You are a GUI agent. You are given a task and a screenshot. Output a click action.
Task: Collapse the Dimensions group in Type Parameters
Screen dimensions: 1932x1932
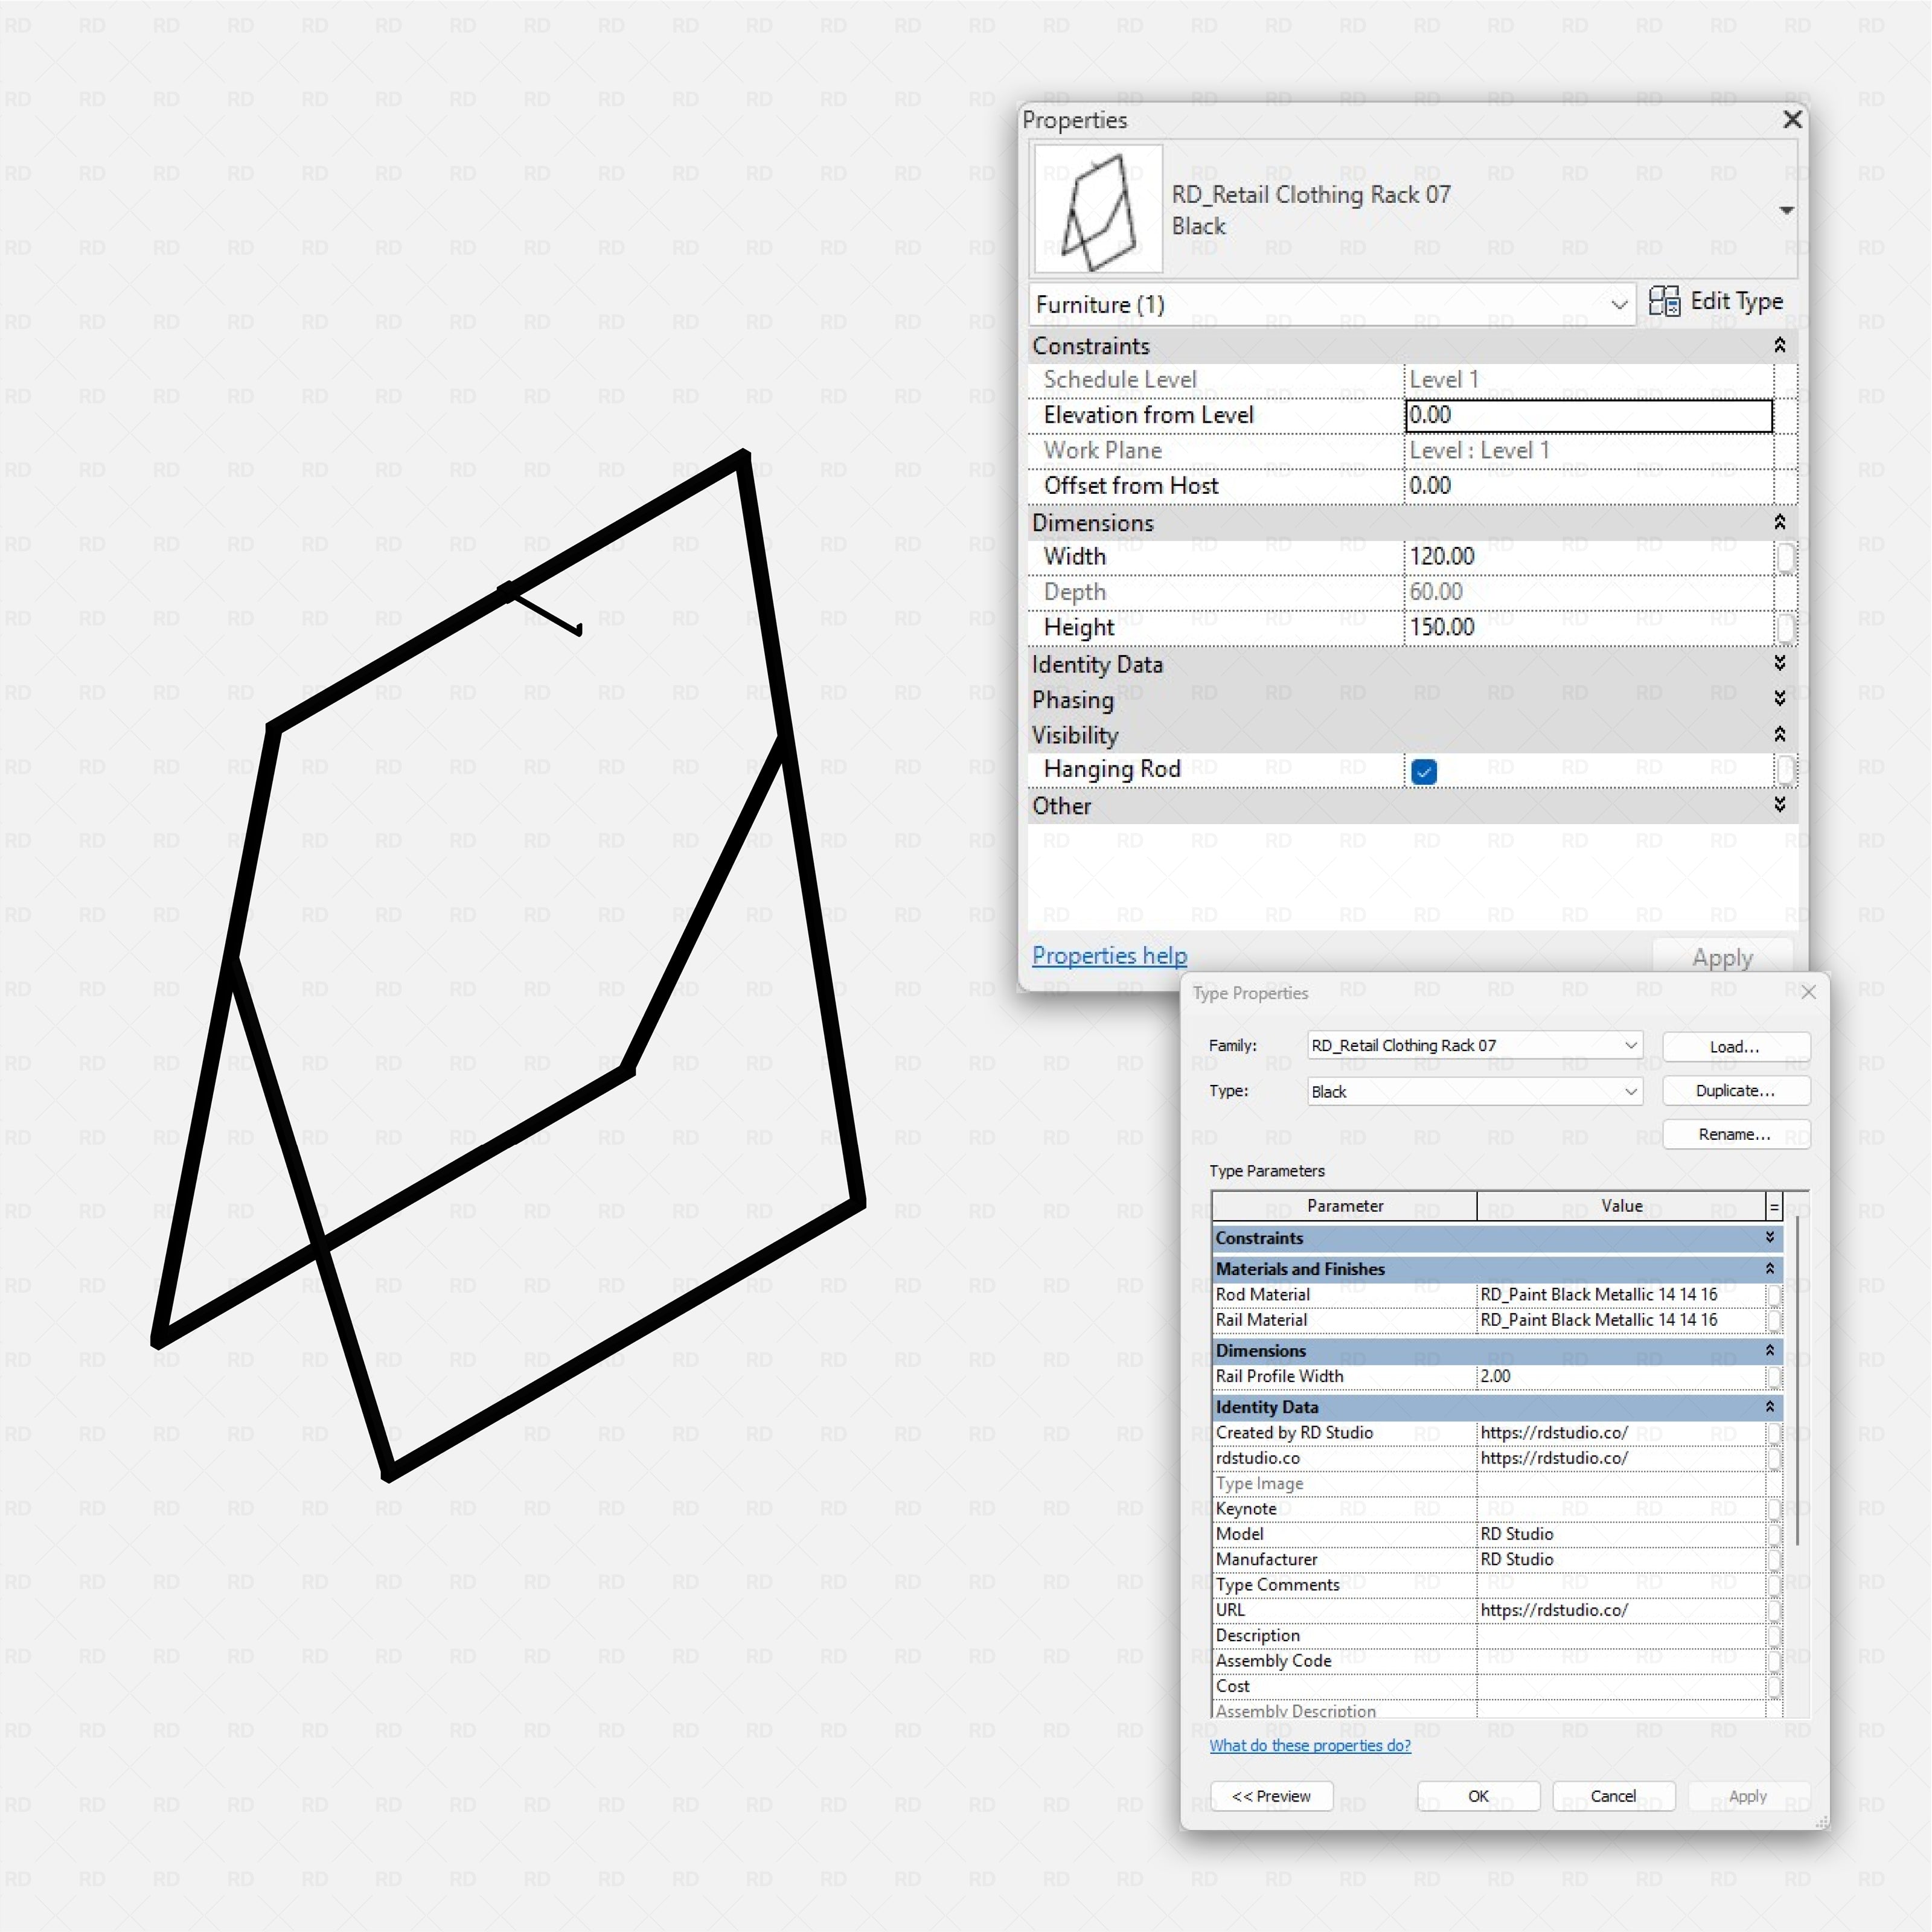pos(1770,1350)
